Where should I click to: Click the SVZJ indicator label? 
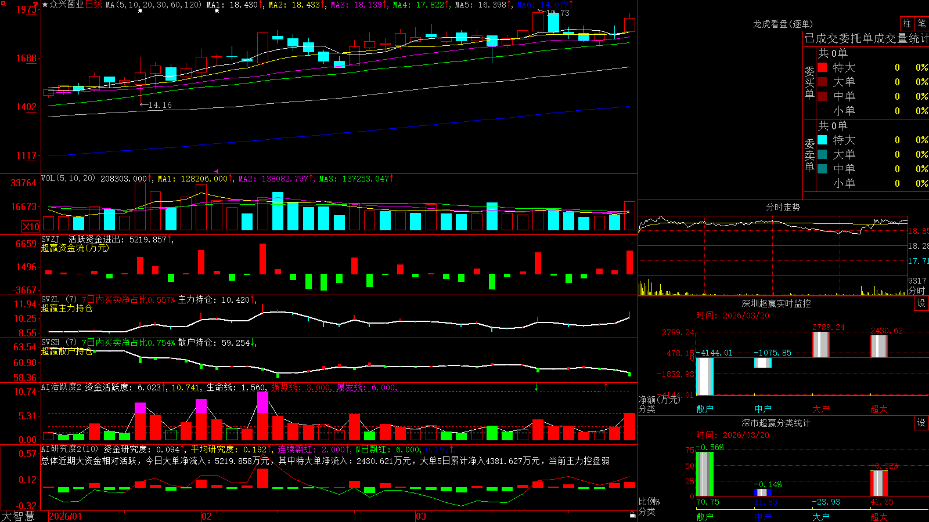coord(51,239)
